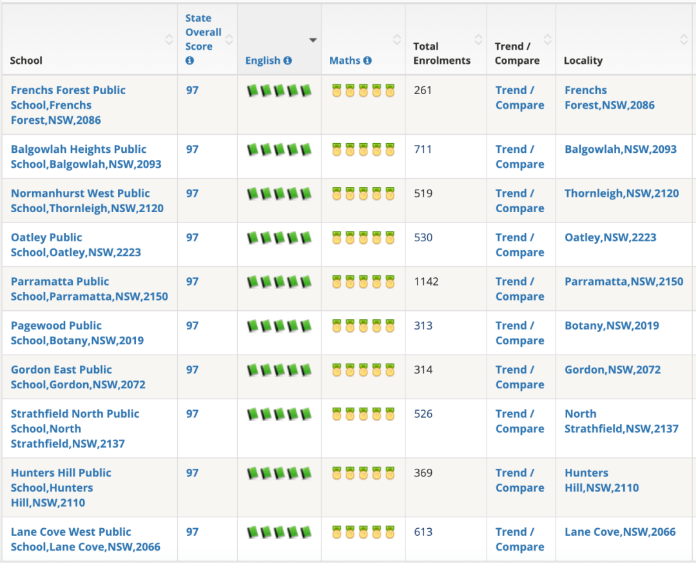Open locality Oatley,NSW,2223
The image size is (696, 563).
(x=610, y=237)
